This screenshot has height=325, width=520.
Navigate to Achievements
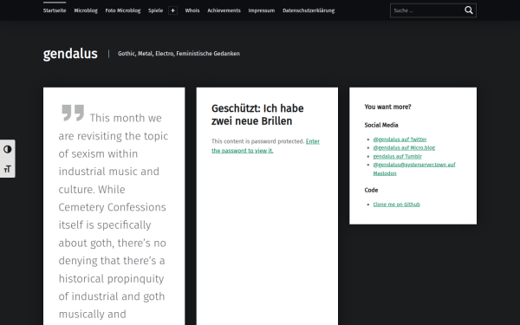pyautogui.click(x=224, y=10)
